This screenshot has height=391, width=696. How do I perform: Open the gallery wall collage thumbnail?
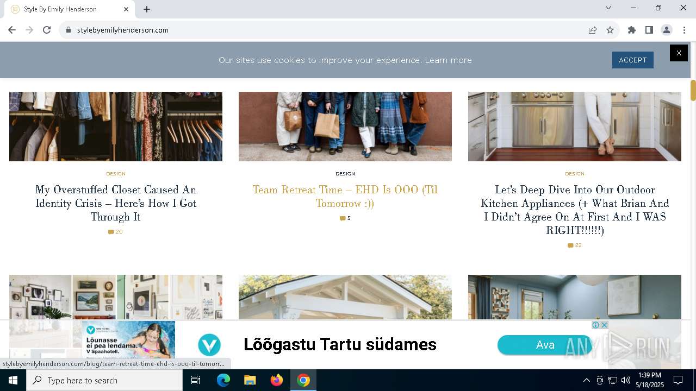pyautogui.click(x=116, y=297)
